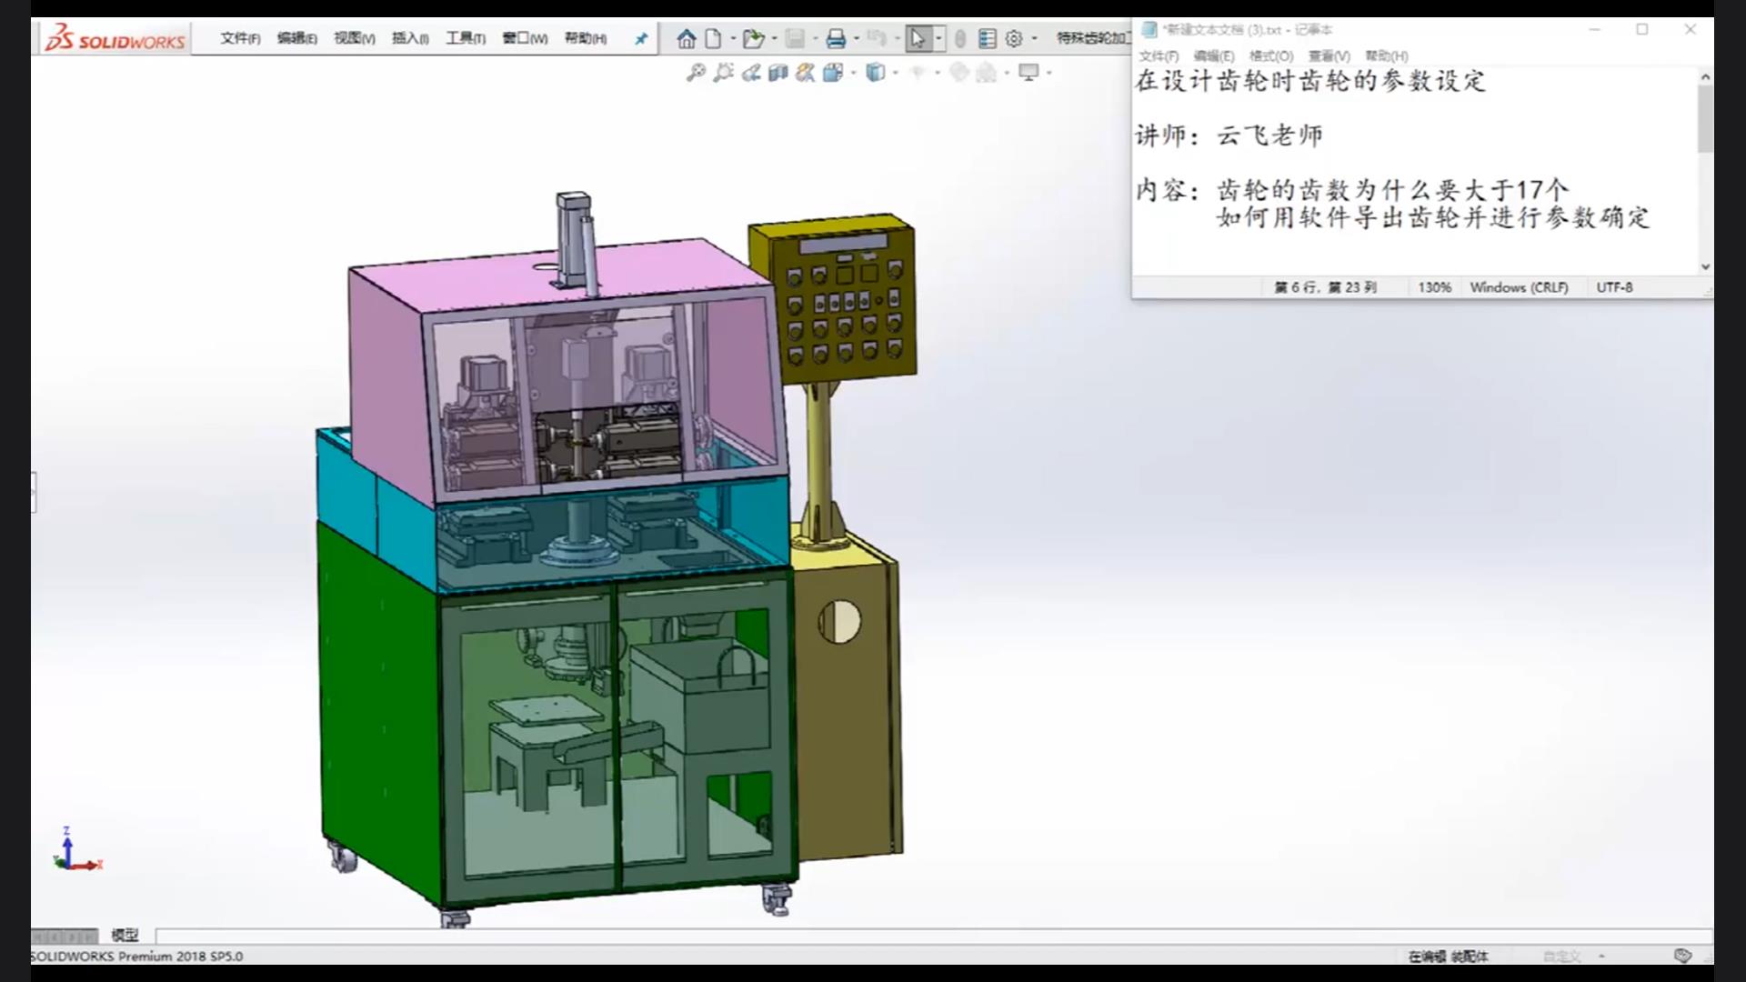Click Notepad vertical scrollbar thumb

pos(1705,119)
